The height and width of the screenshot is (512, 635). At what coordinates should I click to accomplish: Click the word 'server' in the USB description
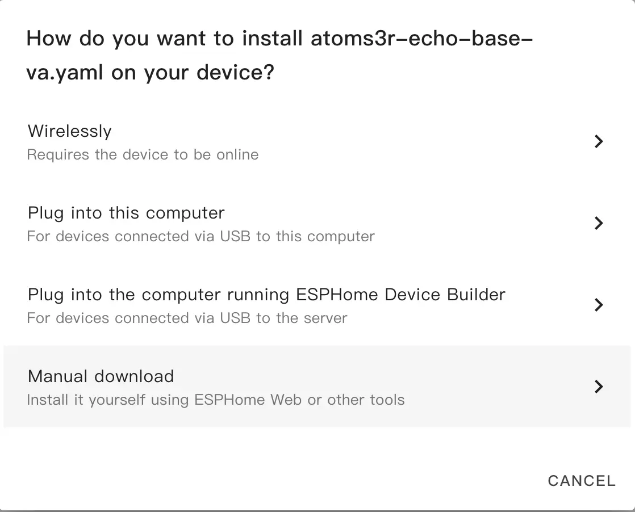point(325,318)
